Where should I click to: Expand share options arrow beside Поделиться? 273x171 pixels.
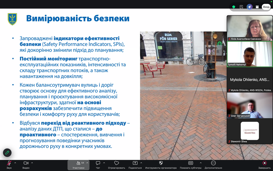(x=141, y=163)
